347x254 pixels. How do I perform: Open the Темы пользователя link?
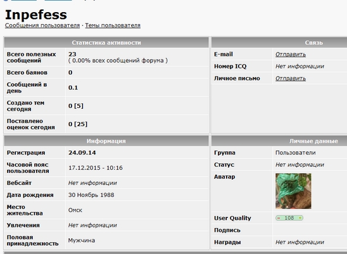113,25
